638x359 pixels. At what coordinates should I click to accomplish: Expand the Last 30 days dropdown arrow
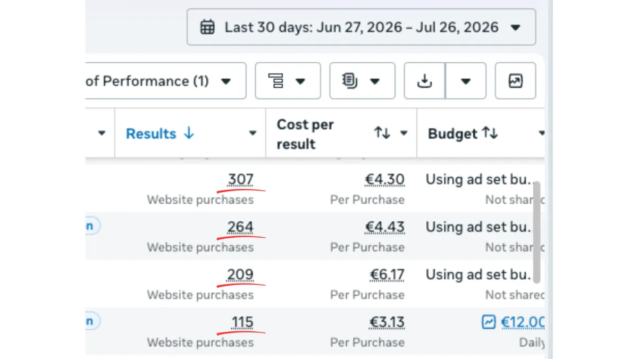point(515,28)
